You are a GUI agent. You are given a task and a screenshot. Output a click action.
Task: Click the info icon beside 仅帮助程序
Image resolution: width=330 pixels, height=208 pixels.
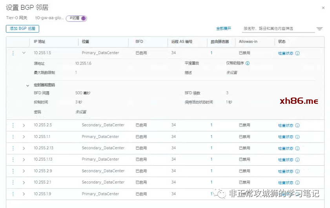(x=248, y=63)
